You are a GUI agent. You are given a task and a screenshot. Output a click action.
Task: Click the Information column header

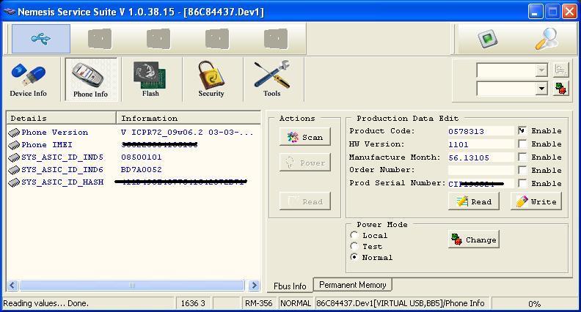tap(189, 118)
